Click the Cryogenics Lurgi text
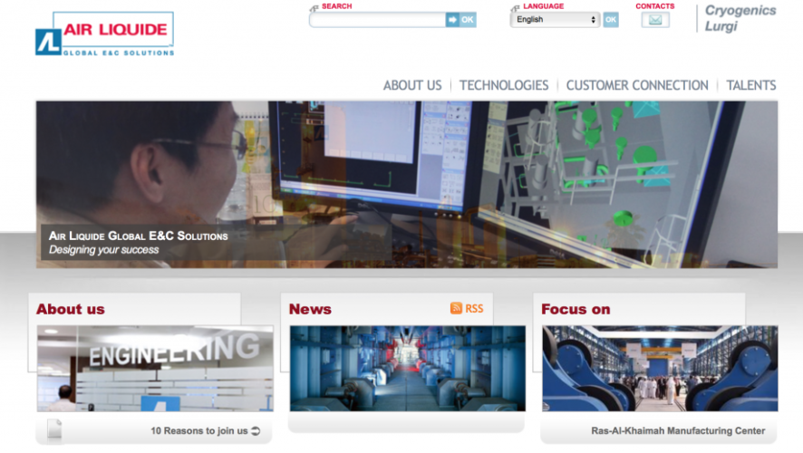The image size is (803, 453). click(x=740, y=18)
